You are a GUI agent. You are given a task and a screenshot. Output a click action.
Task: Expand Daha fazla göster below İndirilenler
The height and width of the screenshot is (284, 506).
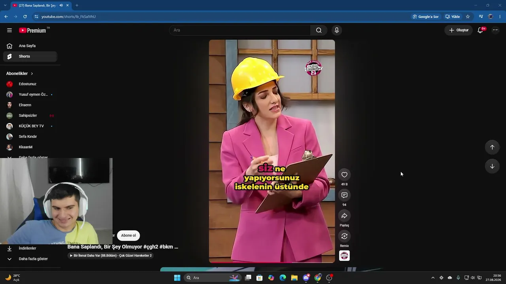click(30, 259)
